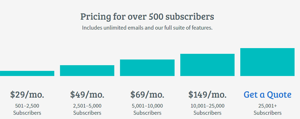The width and height of the screenshot is (300, 119).
Task: Click the word Subscribers under 5,001–10,000
Action: (147, 113)
